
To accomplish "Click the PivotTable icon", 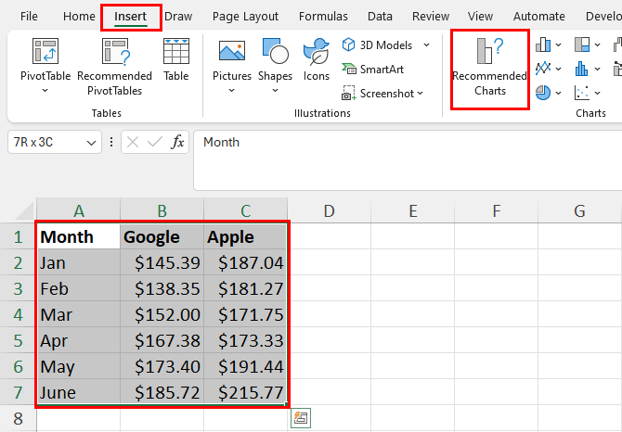I will pos(45,51).
